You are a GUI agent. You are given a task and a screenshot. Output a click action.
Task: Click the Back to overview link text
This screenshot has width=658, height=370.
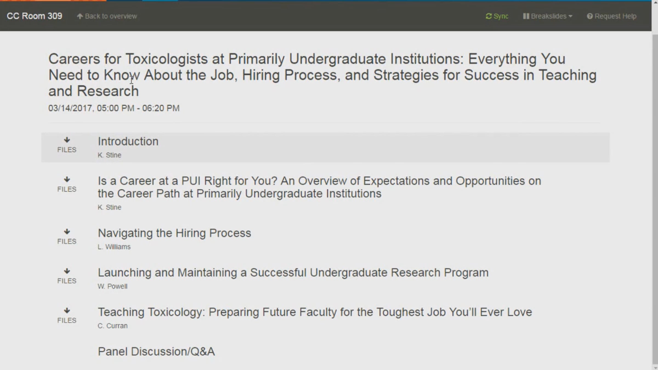[x=111, y=16]
